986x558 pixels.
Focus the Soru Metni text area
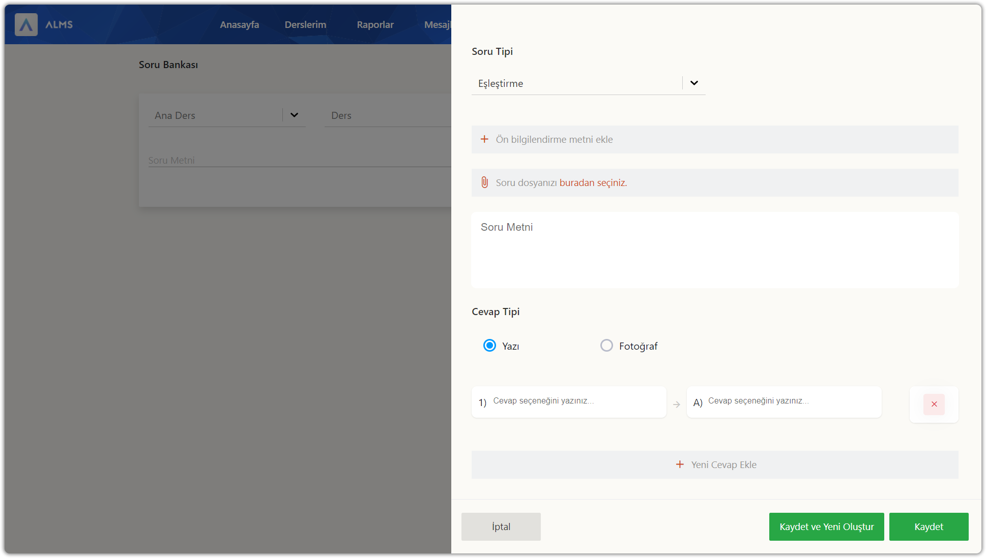pyautogui.click(x=714, y=250)
